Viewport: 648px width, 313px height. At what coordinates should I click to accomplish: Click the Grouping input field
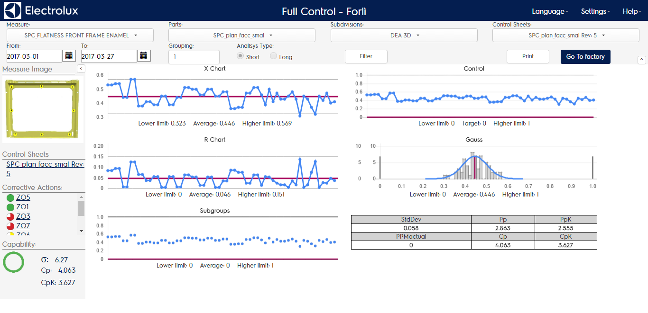pos(194,57)
